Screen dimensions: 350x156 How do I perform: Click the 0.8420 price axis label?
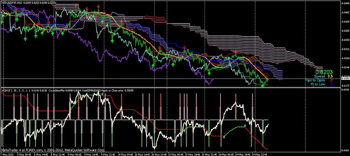click(345, 22)
